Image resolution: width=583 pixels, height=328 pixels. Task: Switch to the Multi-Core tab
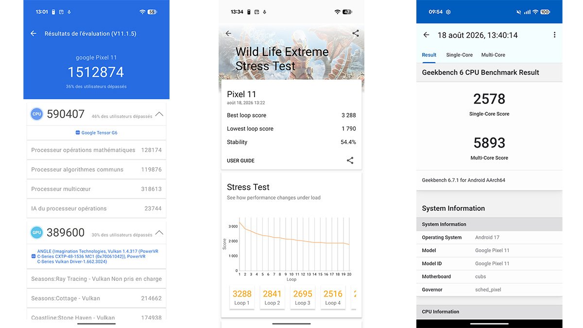(x=493, y=55)
